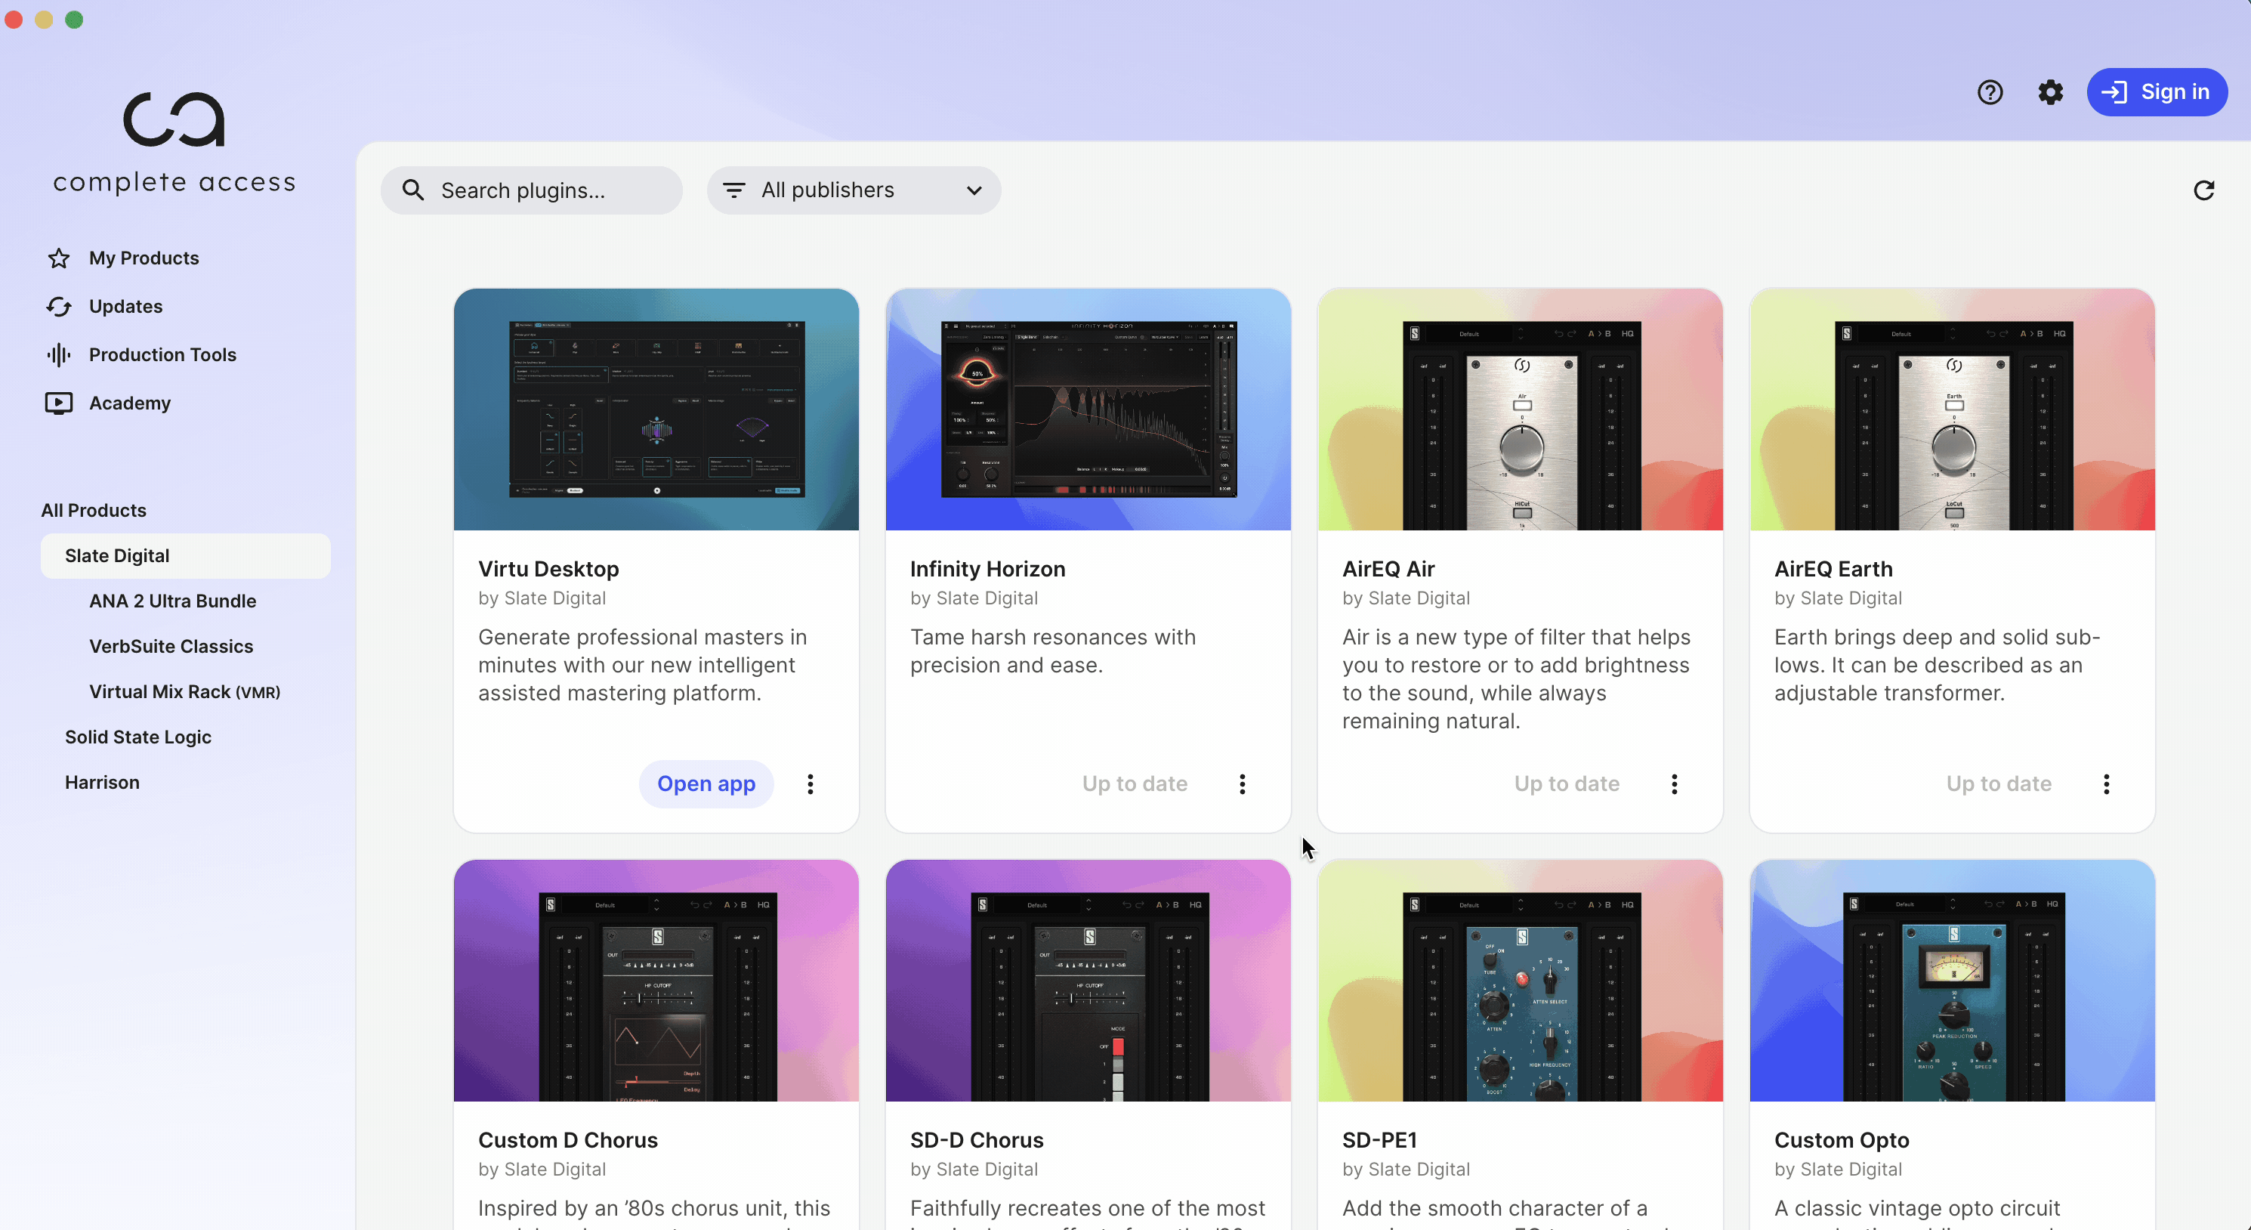
Task: Go to My Products
Action: coord(144,258)
